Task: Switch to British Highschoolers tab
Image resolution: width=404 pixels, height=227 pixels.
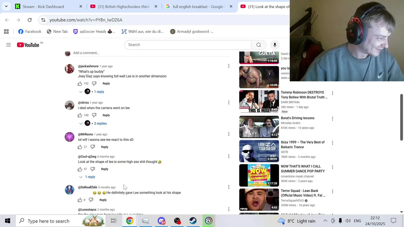Action: pos(124,7)
